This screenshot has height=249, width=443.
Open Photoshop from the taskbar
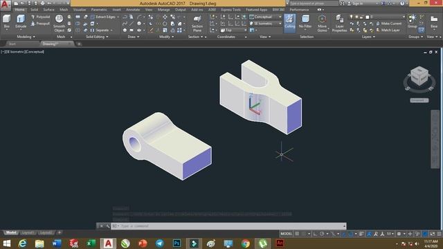177,243
